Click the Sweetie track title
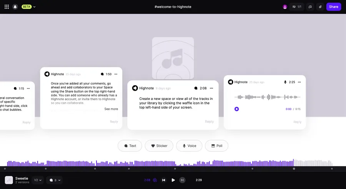 tap(22, 178)
